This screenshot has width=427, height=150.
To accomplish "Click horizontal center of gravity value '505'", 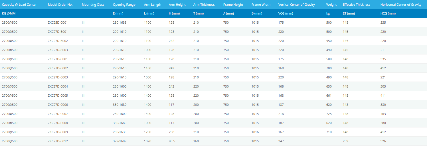I will 383,86.
